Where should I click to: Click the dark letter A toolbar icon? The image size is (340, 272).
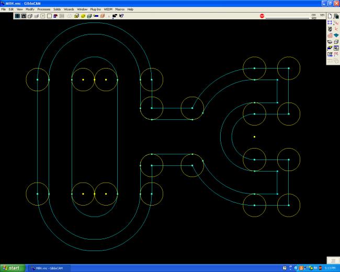coord(24,16)
